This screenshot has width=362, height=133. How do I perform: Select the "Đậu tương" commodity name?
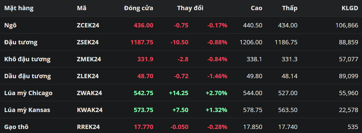(x=21, y=42)
